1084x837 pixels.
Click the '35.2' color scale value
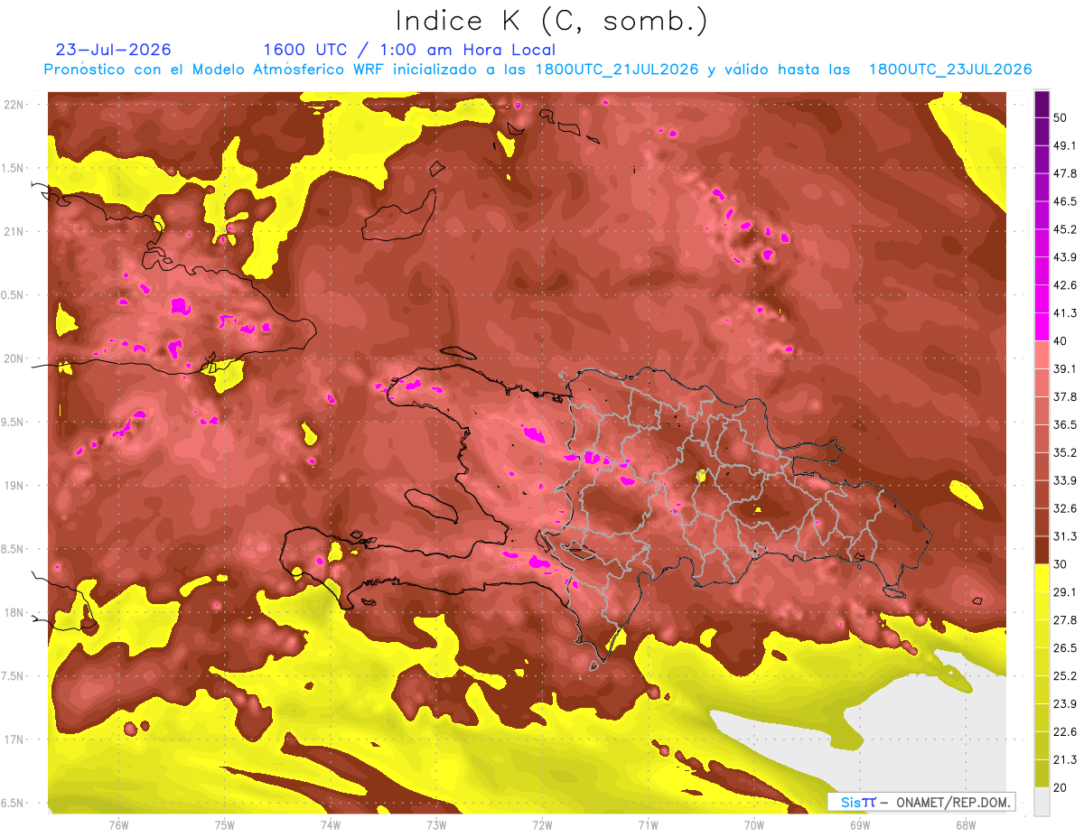tap(1065, 452)
